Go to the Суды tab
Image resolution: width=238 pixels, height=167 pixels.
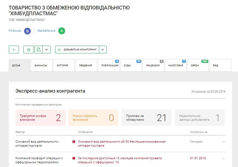(131, 65)
